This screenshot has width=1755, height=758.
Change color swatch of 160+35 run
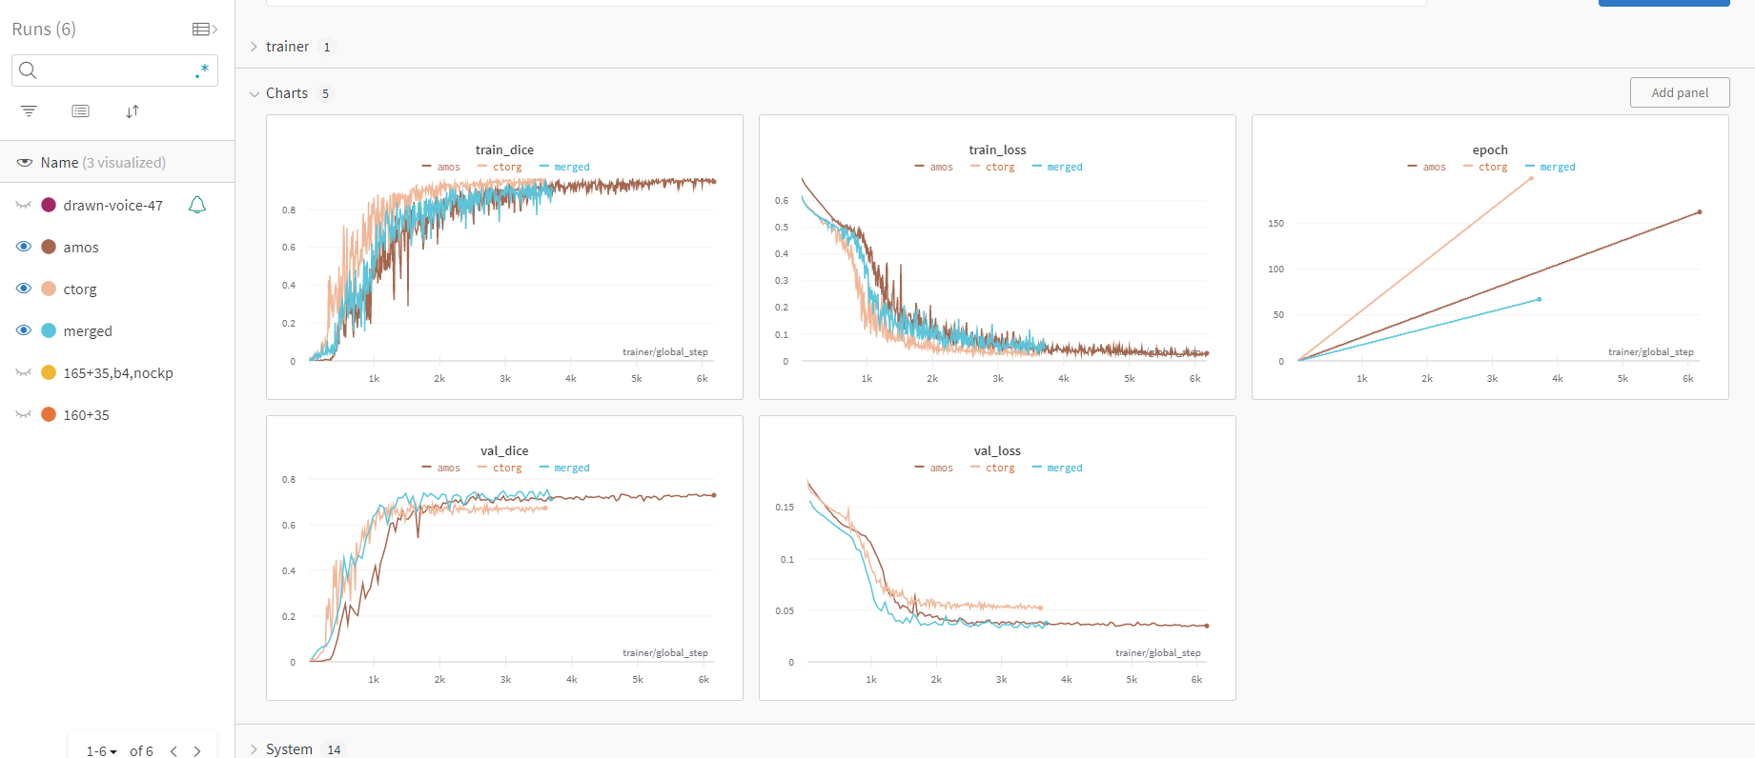point(49,414)
